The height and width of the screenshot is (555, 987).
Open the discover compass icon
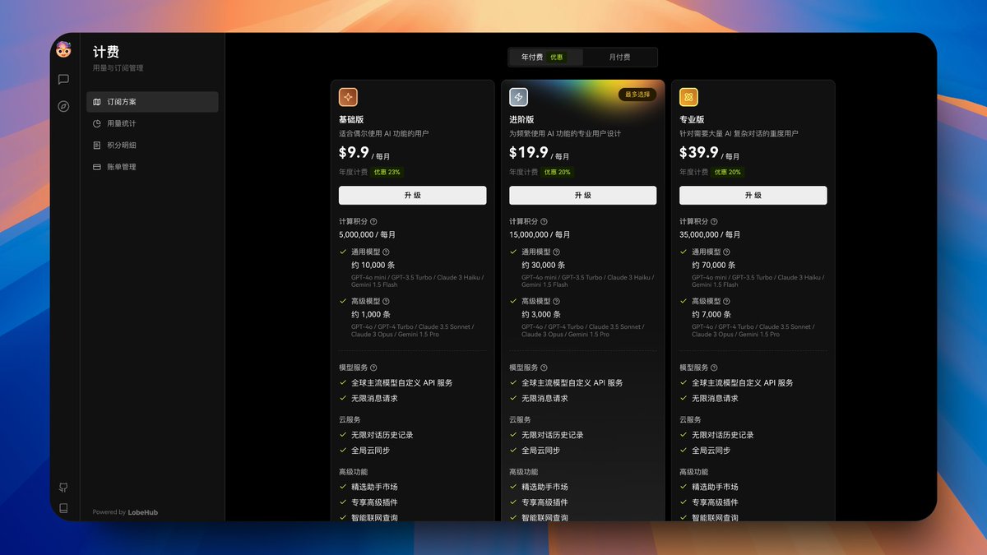(x=63, y=106)
